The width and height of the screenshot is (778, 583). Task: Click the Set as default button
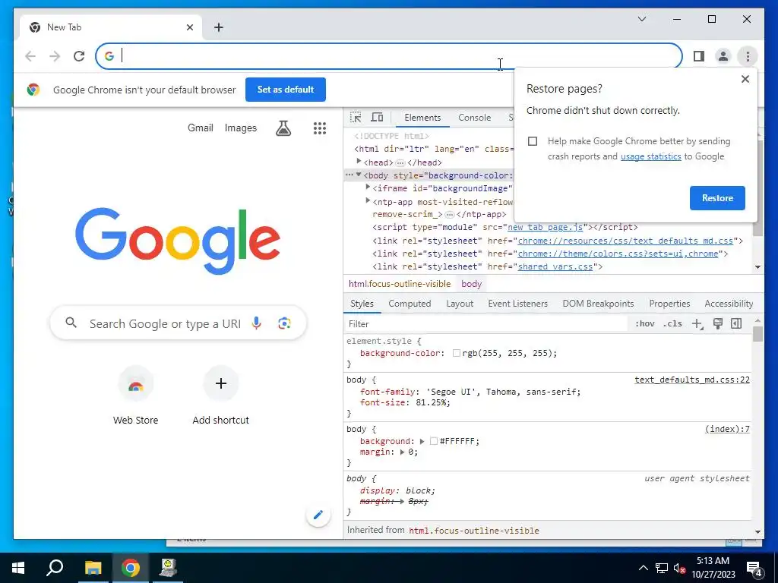[x=286, y=90]
